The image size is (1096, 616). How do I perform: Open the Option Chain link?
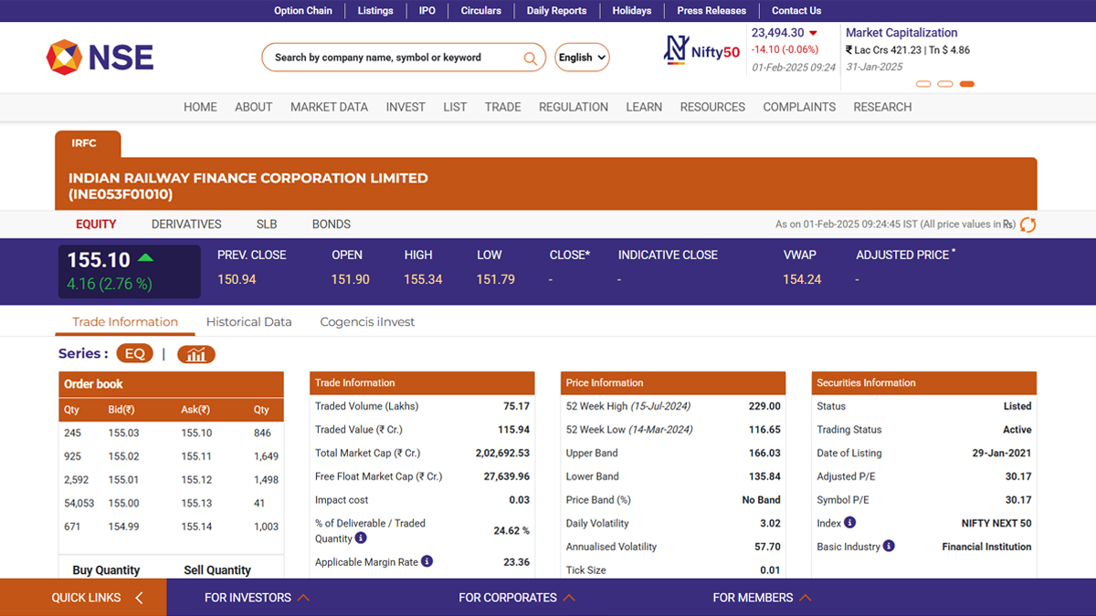click(x=303, y=11)
